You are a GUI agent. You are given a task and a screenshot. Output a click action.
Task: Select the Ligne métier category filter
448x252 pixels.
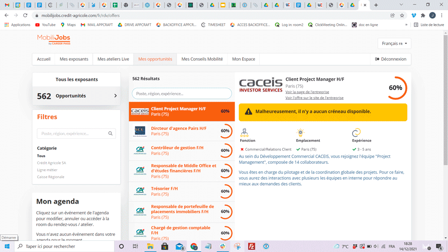coord(47,170)
